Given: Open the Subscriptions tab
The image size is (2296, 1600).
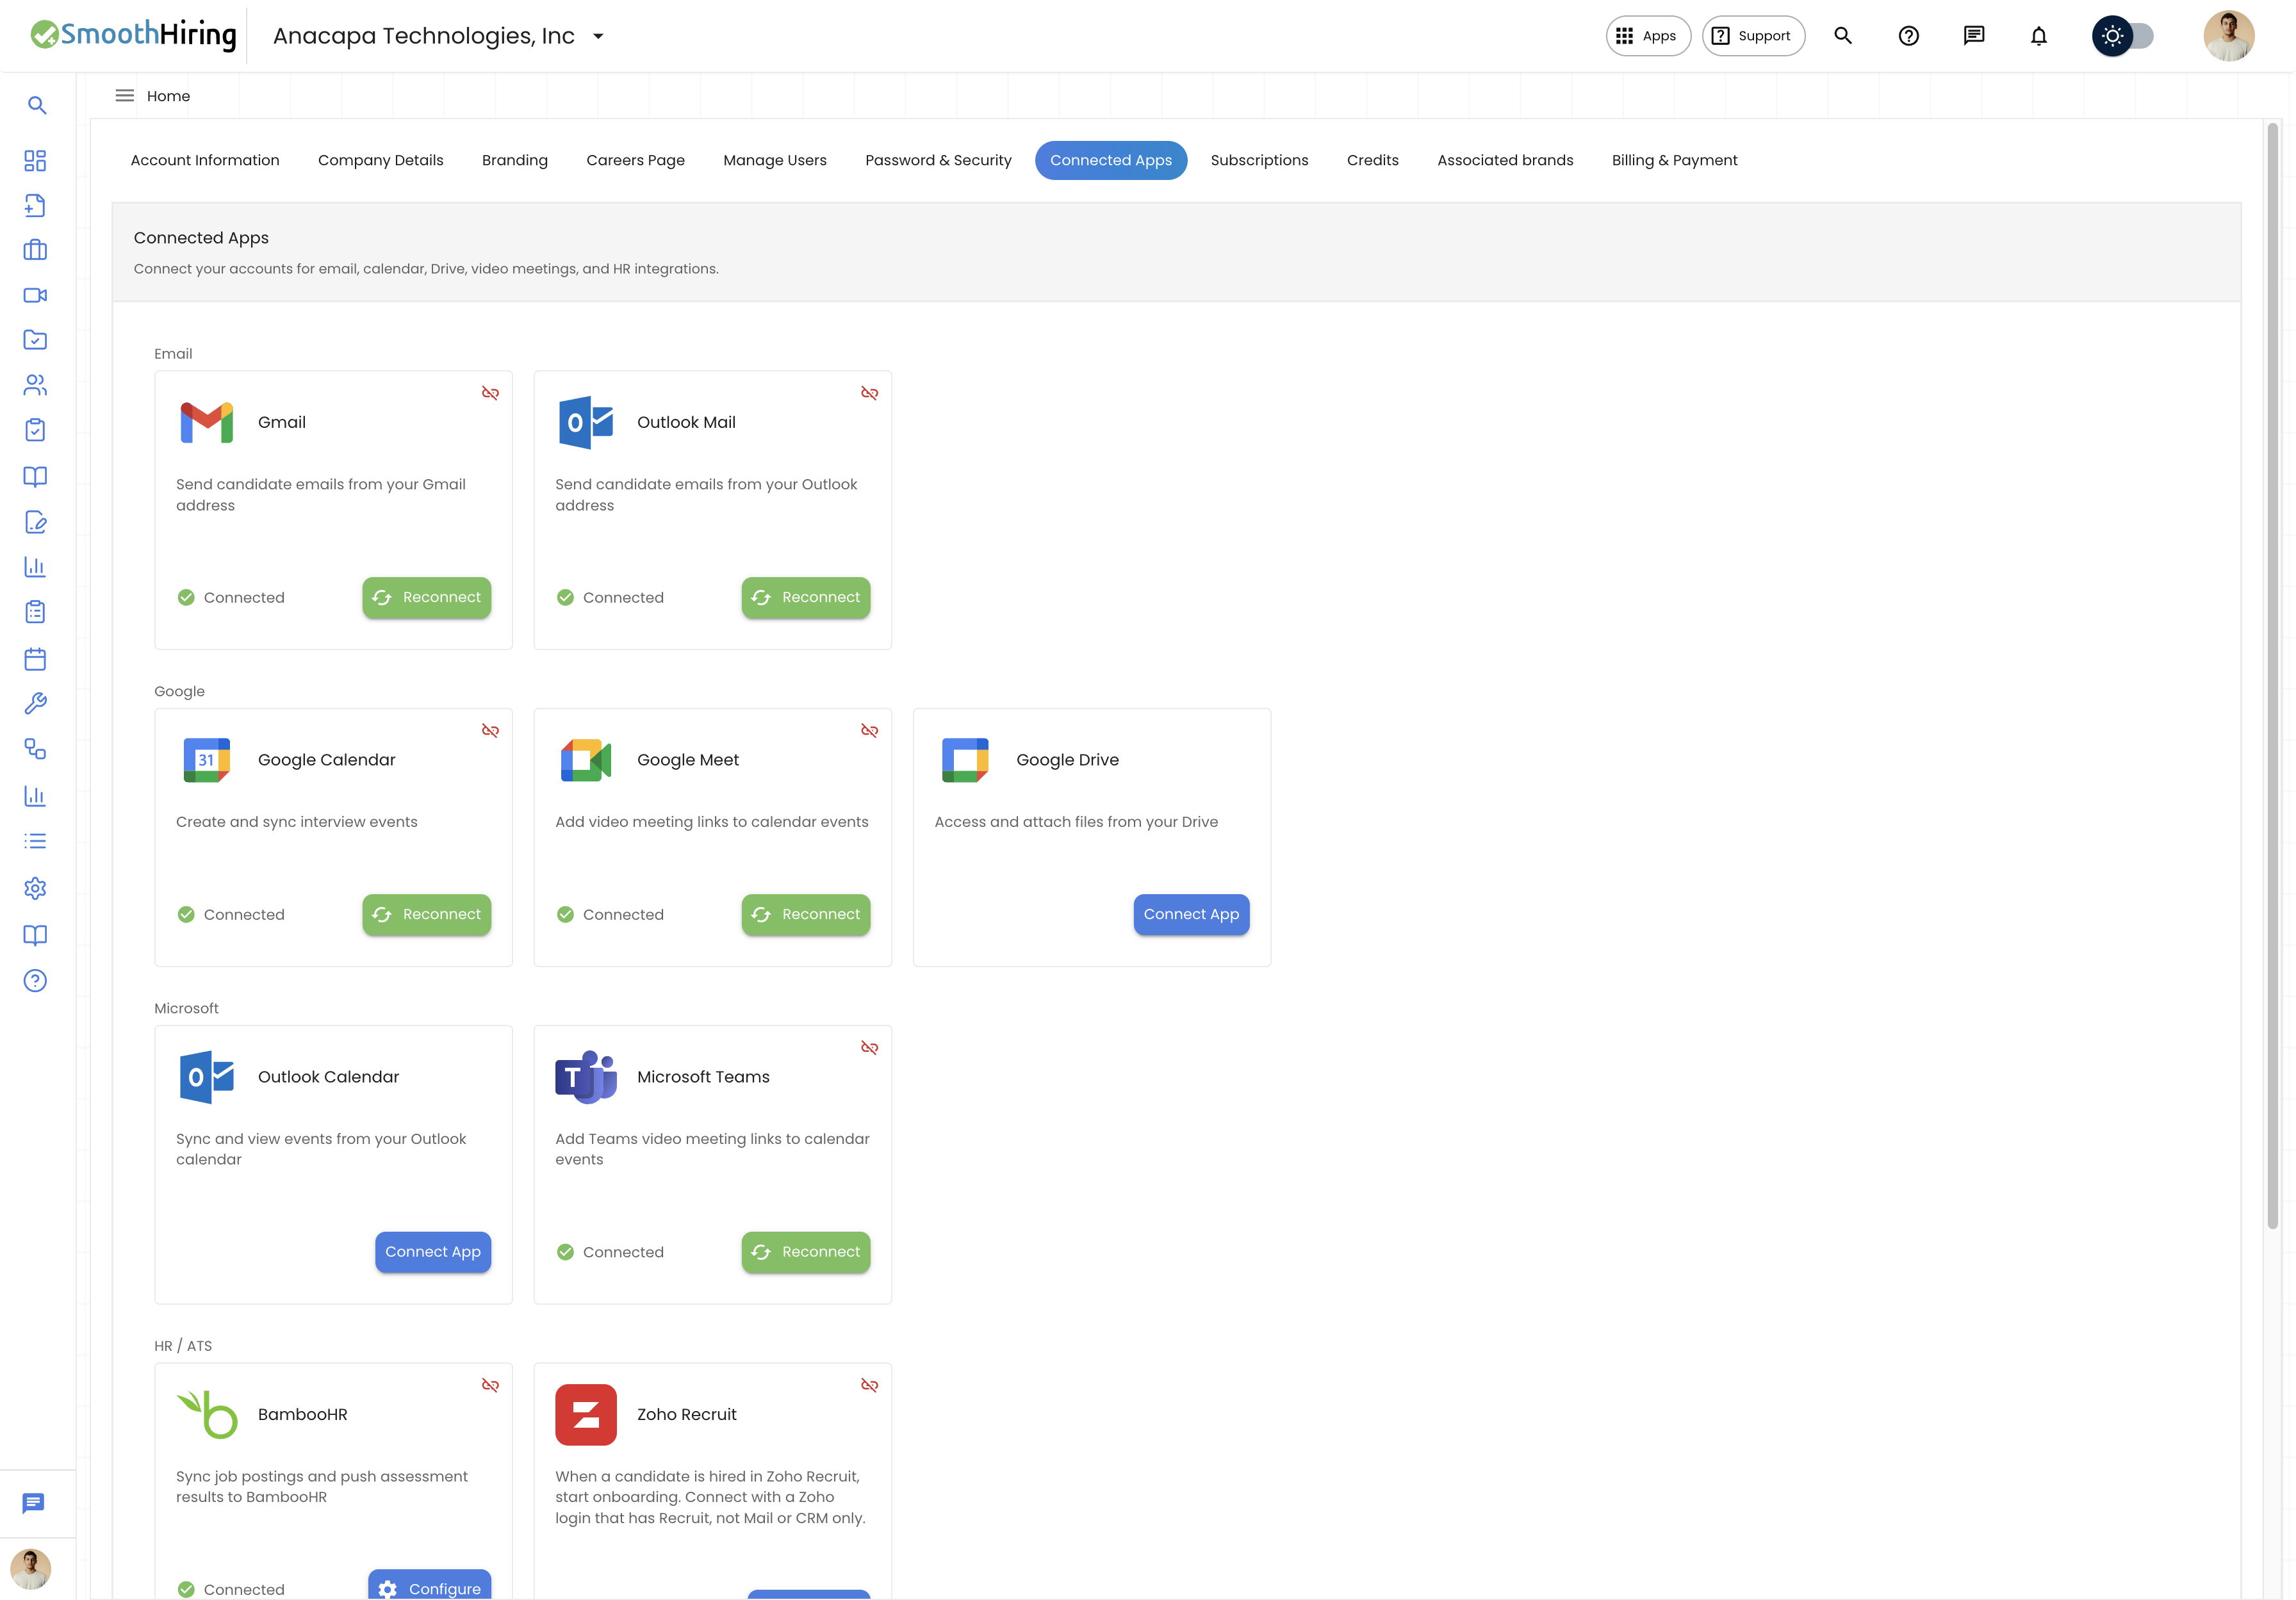Looking at the screenshot, I should (x=1259, y=160).
